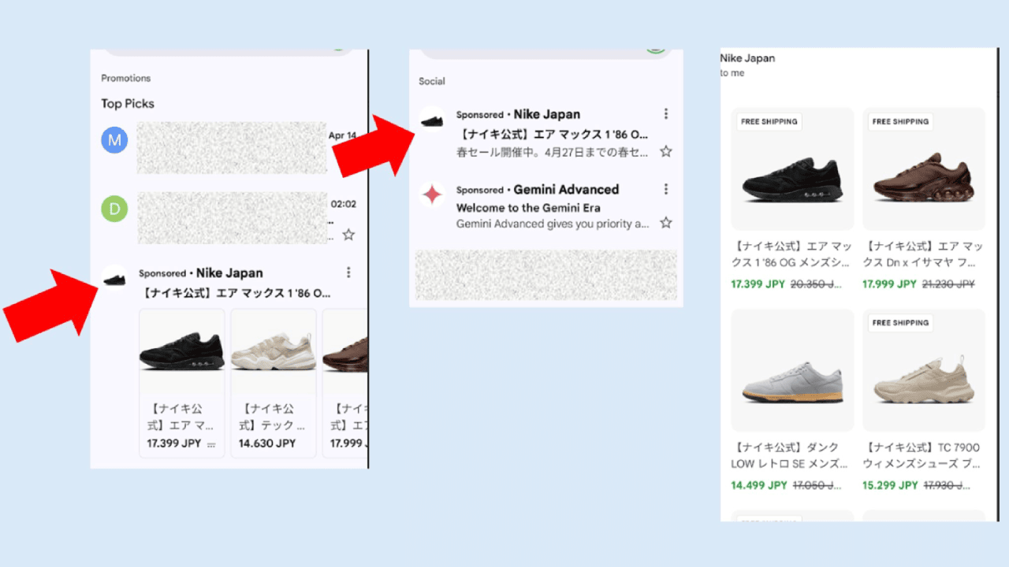Open the beige TC 7900 shoe product image
1009x567 pixels.
coord(924,370)
